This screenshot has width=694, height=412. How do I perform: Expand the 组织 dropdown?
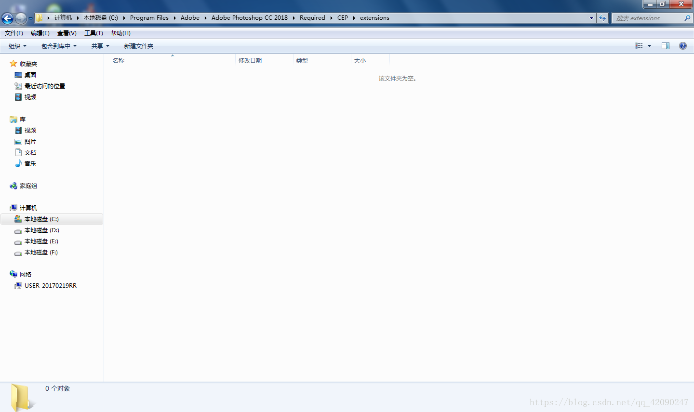[x=17, y=46]
